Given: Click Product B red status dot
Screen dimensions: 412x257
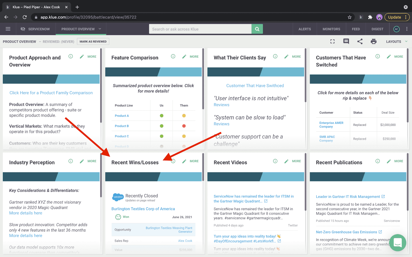Looking at the screenshot, I should 184,126.
